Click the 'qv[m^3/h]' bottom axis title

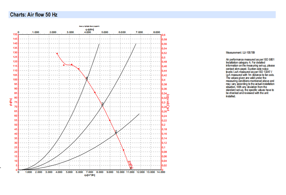[90, 175]
